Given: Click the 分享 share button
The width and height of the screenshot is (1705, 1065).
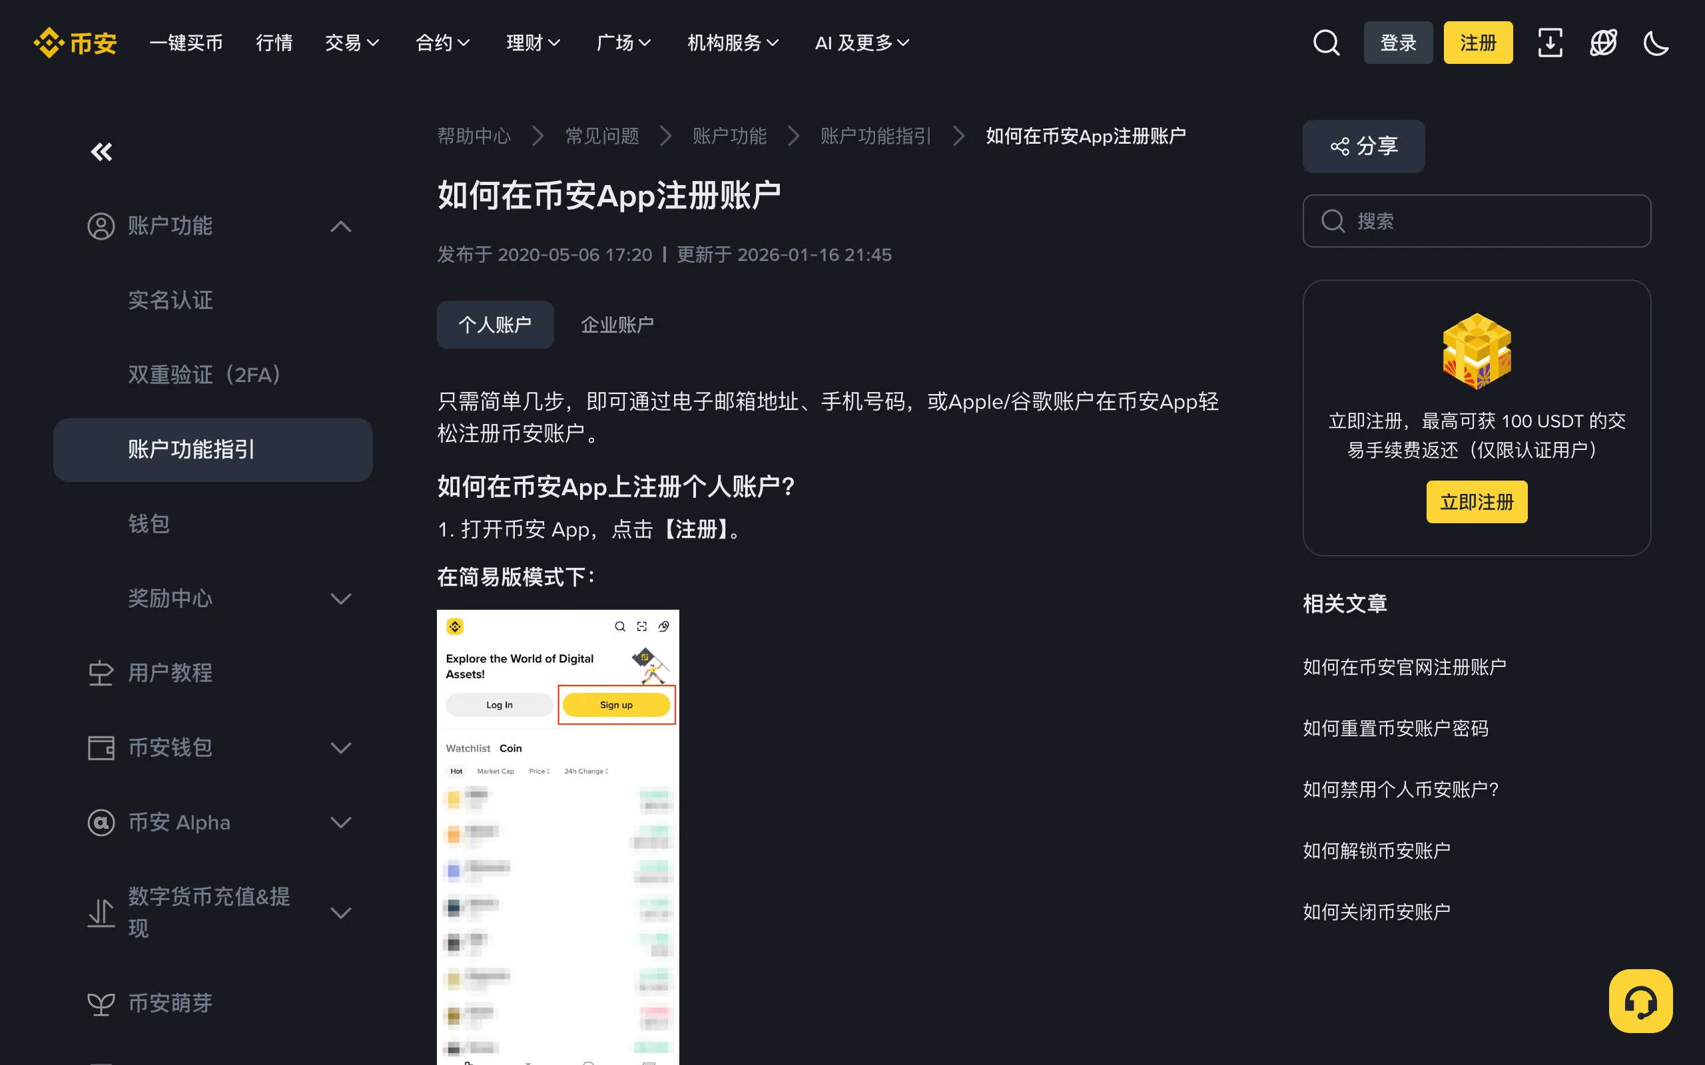Looking at the screenshot, I should 1363,146.
